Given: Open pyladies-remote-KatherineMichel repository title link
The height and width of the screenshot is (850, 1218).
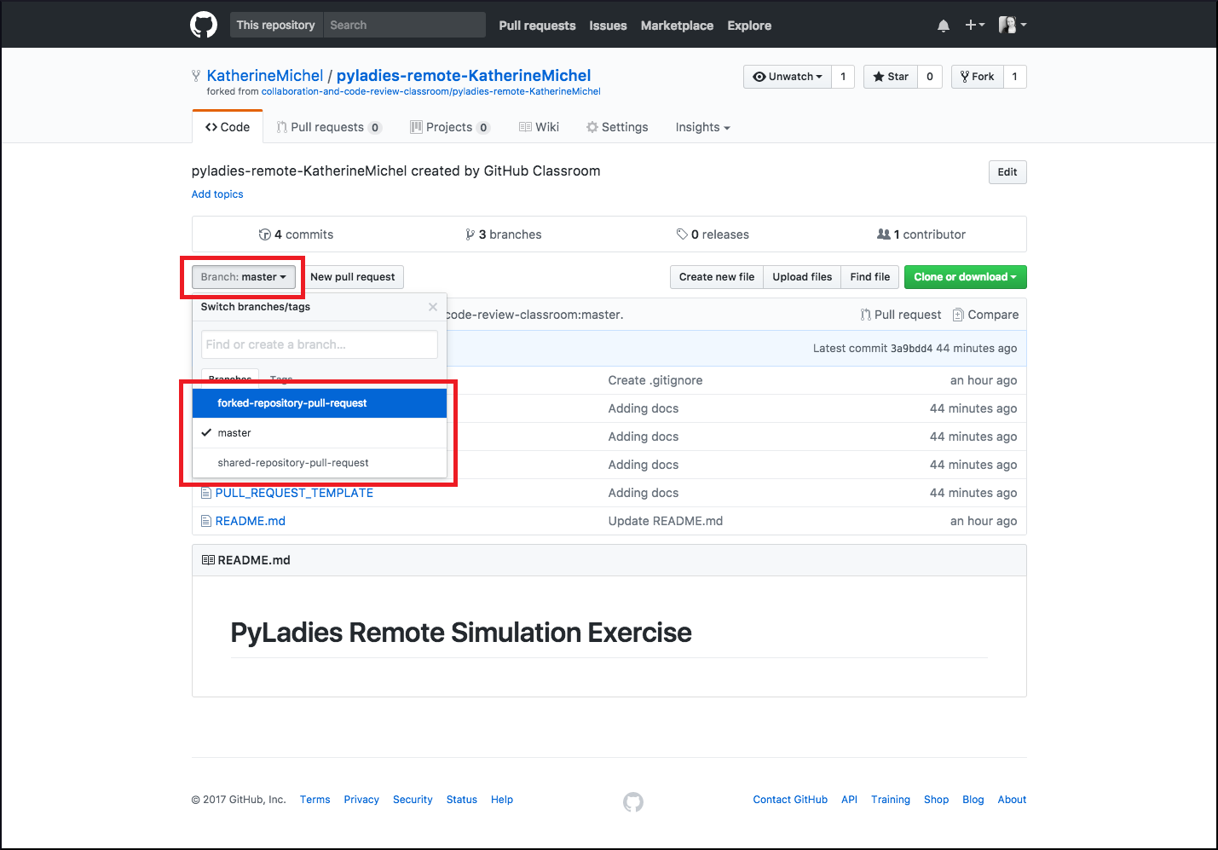Looking at the screenshot, I should coord(464,76).
